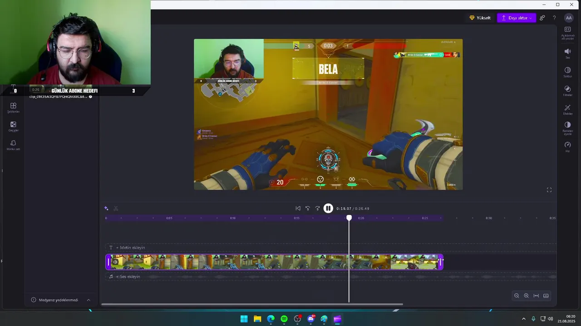
Task: Click the clip's left trim handle
Action: coord(108,262)
